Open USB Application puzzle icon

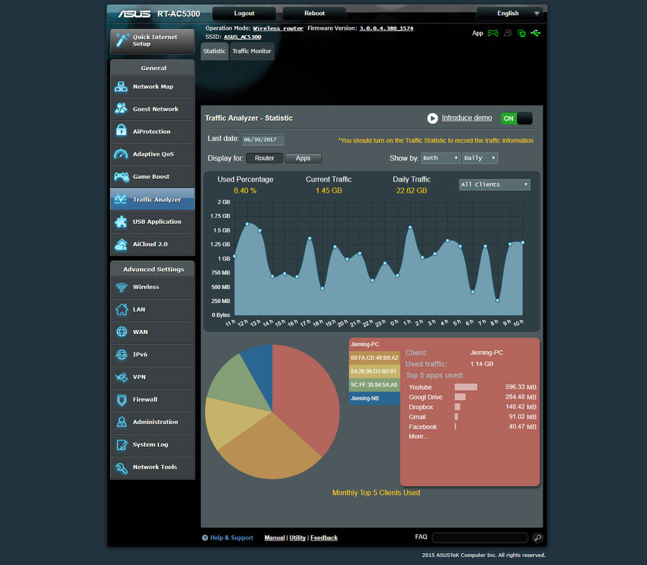click(121, 222)
